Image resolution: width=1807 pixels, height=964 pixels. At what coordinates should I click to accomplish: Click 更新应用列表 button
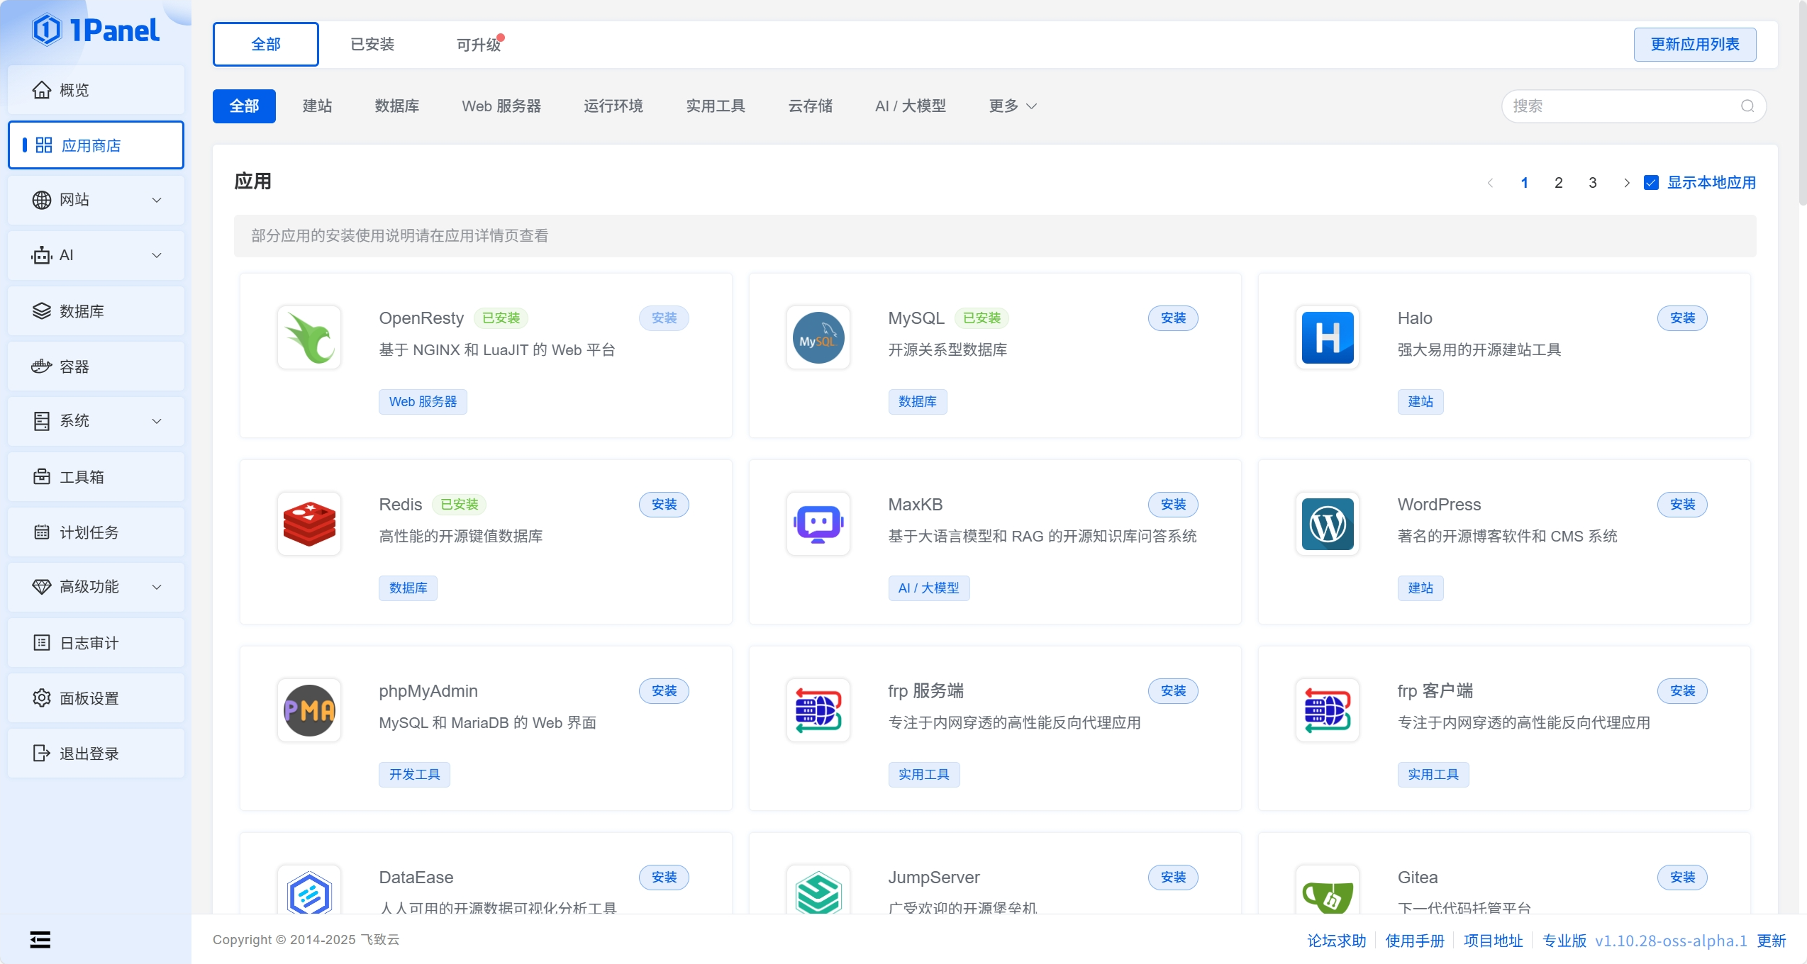pos(1694,45)
